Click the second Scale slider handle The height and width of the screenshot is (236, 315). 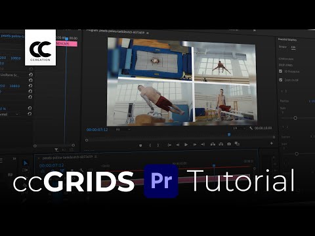click(297, 154)
